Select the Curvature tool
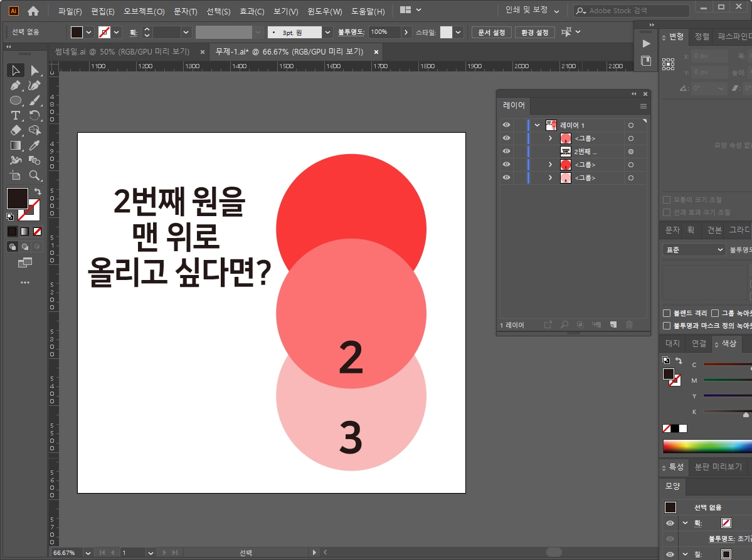 coord(34,86)
